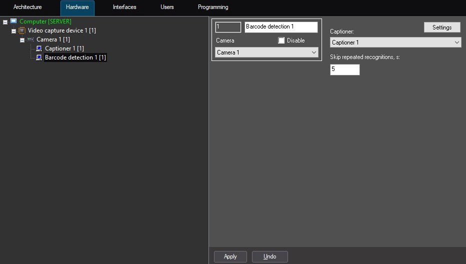Open the Interfaces tab
This screenshot has width=466, height=264.
(124, 7)
